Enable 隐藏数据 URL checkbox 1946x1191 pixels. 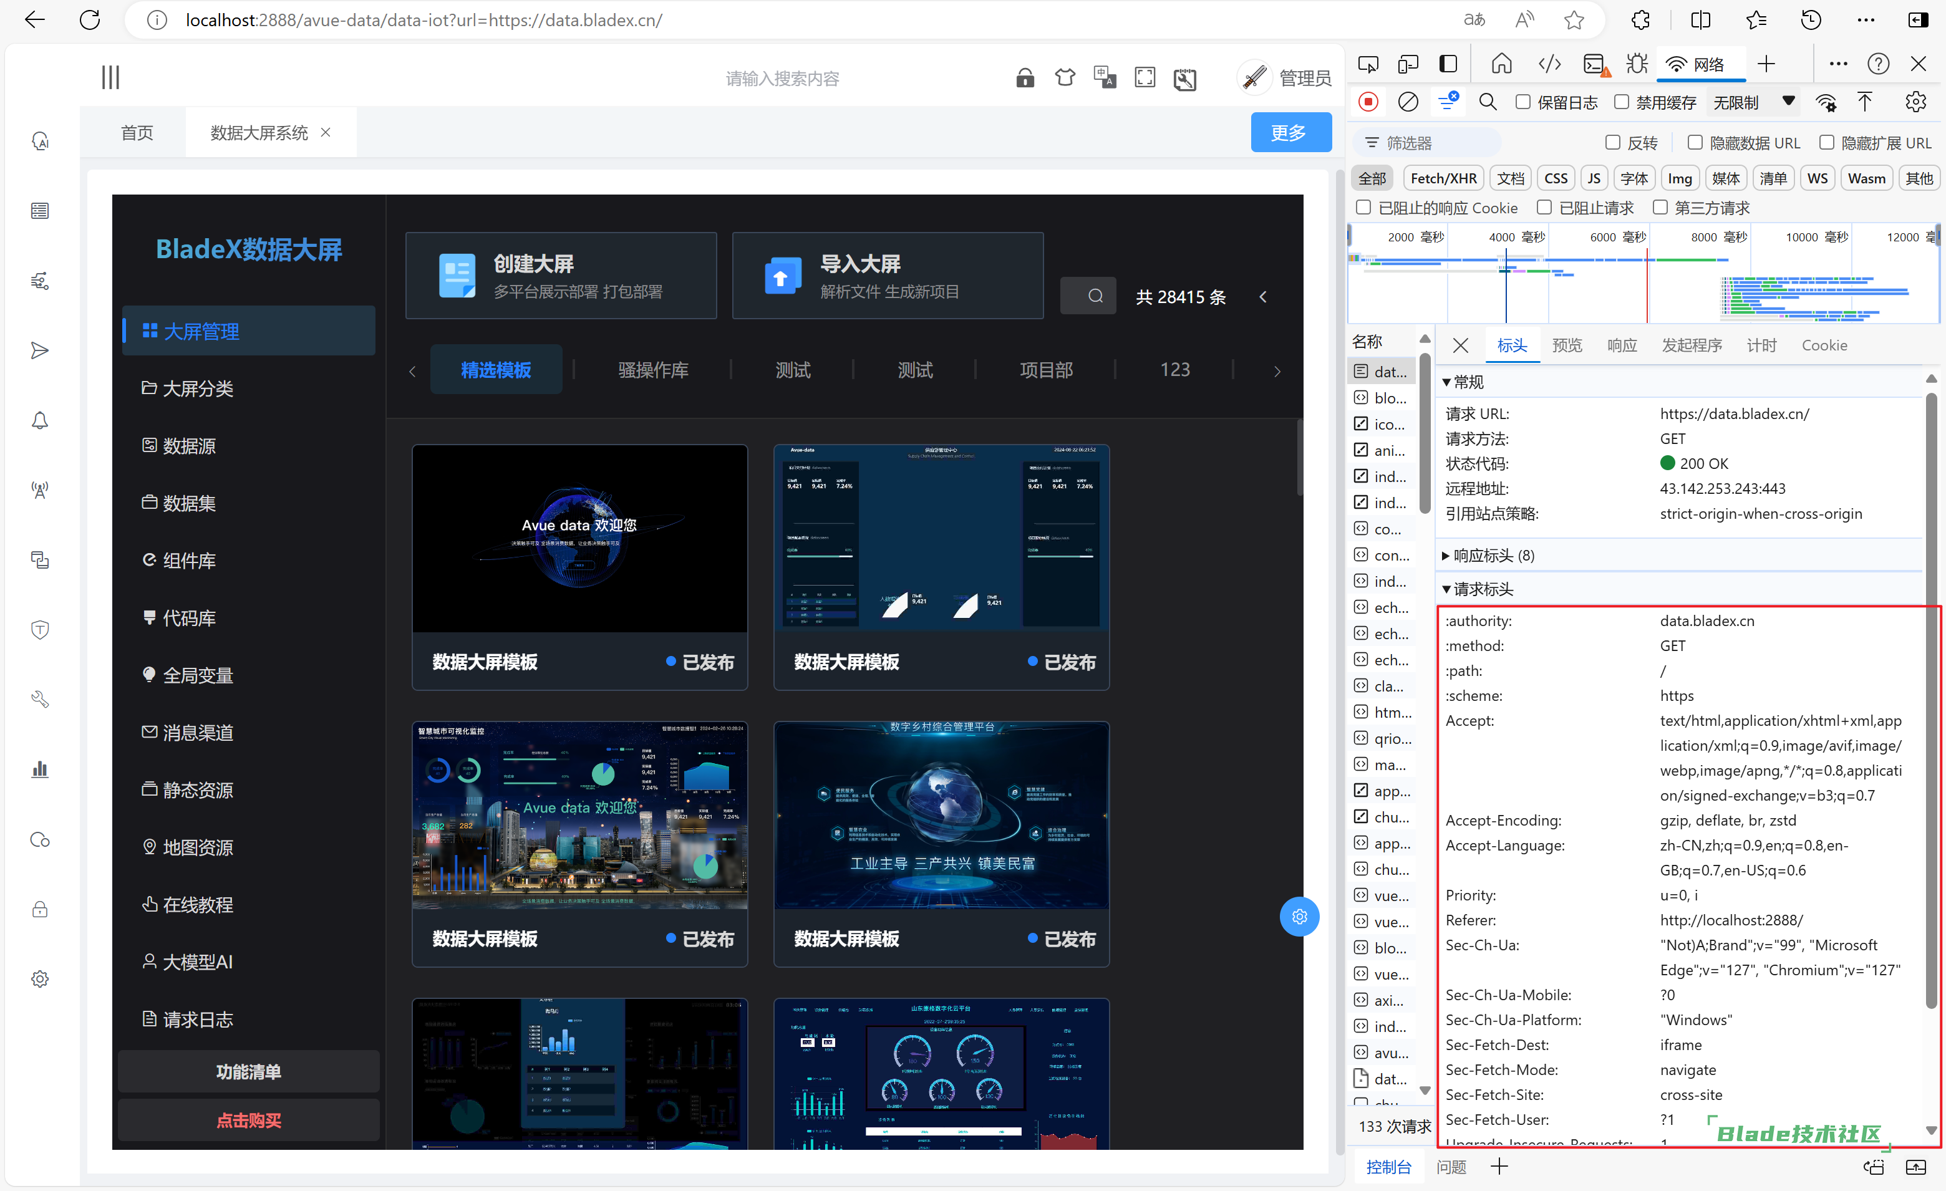pyautogui.click(x=1695, y=142)
